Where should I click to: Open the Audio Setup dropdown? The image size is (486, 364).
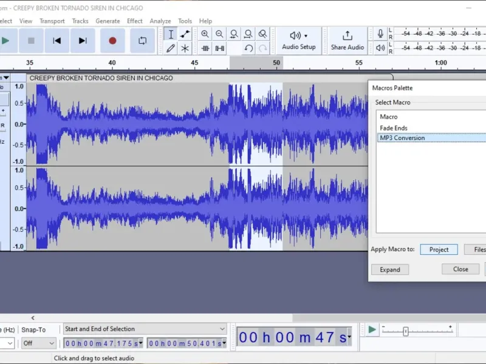click(x=299, y=41)
